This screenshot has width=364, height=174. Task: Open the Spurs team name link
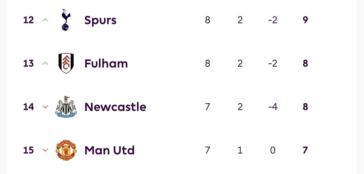coord(100,20)
